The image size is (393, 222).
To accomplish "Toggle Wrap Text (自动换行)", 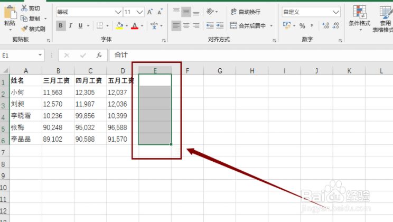I will [246, 12].
